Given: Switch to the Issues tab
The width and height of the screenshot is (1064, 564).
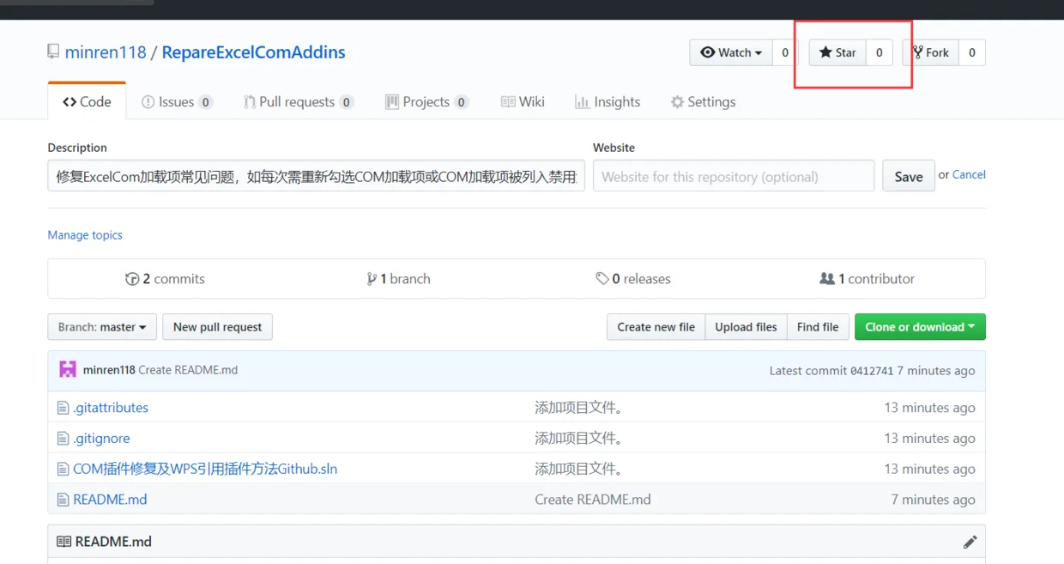Looking at the screenshot, I should [x=177, y=101].
